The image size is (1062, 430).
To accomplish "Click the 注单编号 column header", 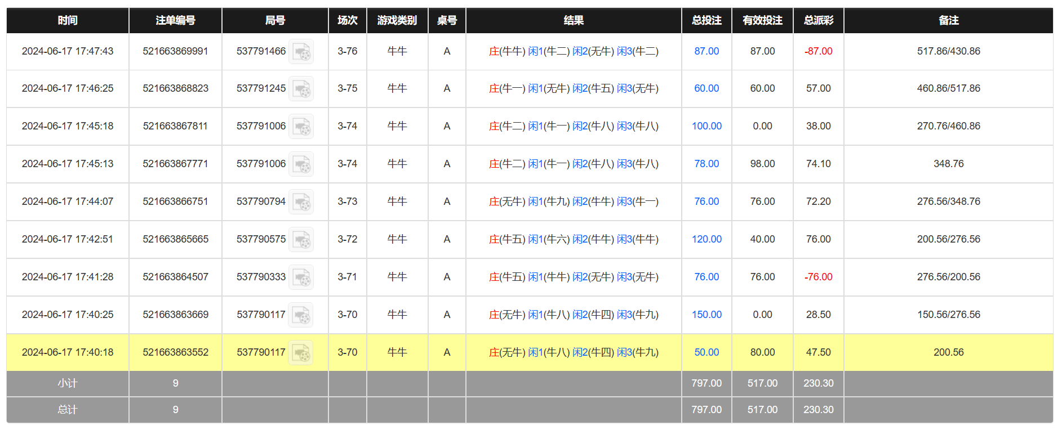I will 175,20.
